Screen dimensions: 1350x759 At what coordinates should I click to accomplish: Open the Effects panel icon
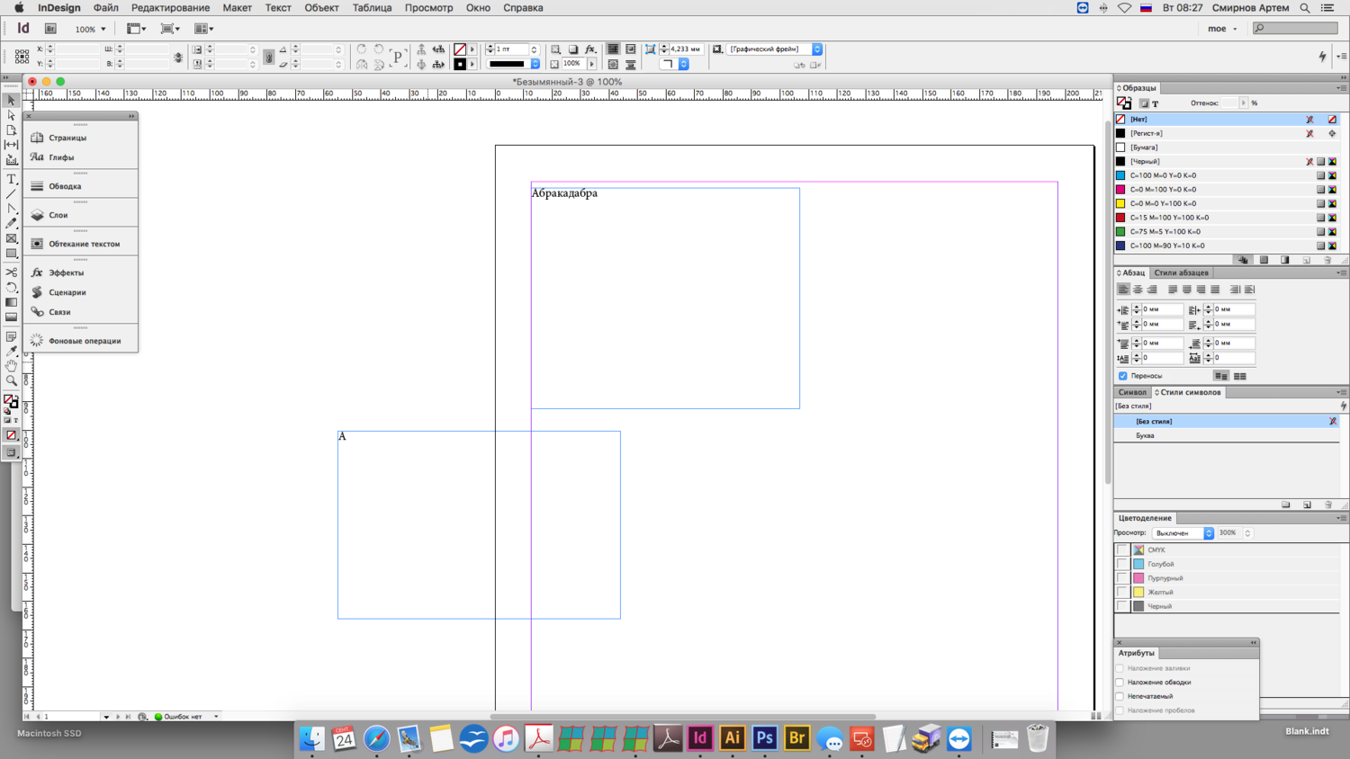(37, 272)
